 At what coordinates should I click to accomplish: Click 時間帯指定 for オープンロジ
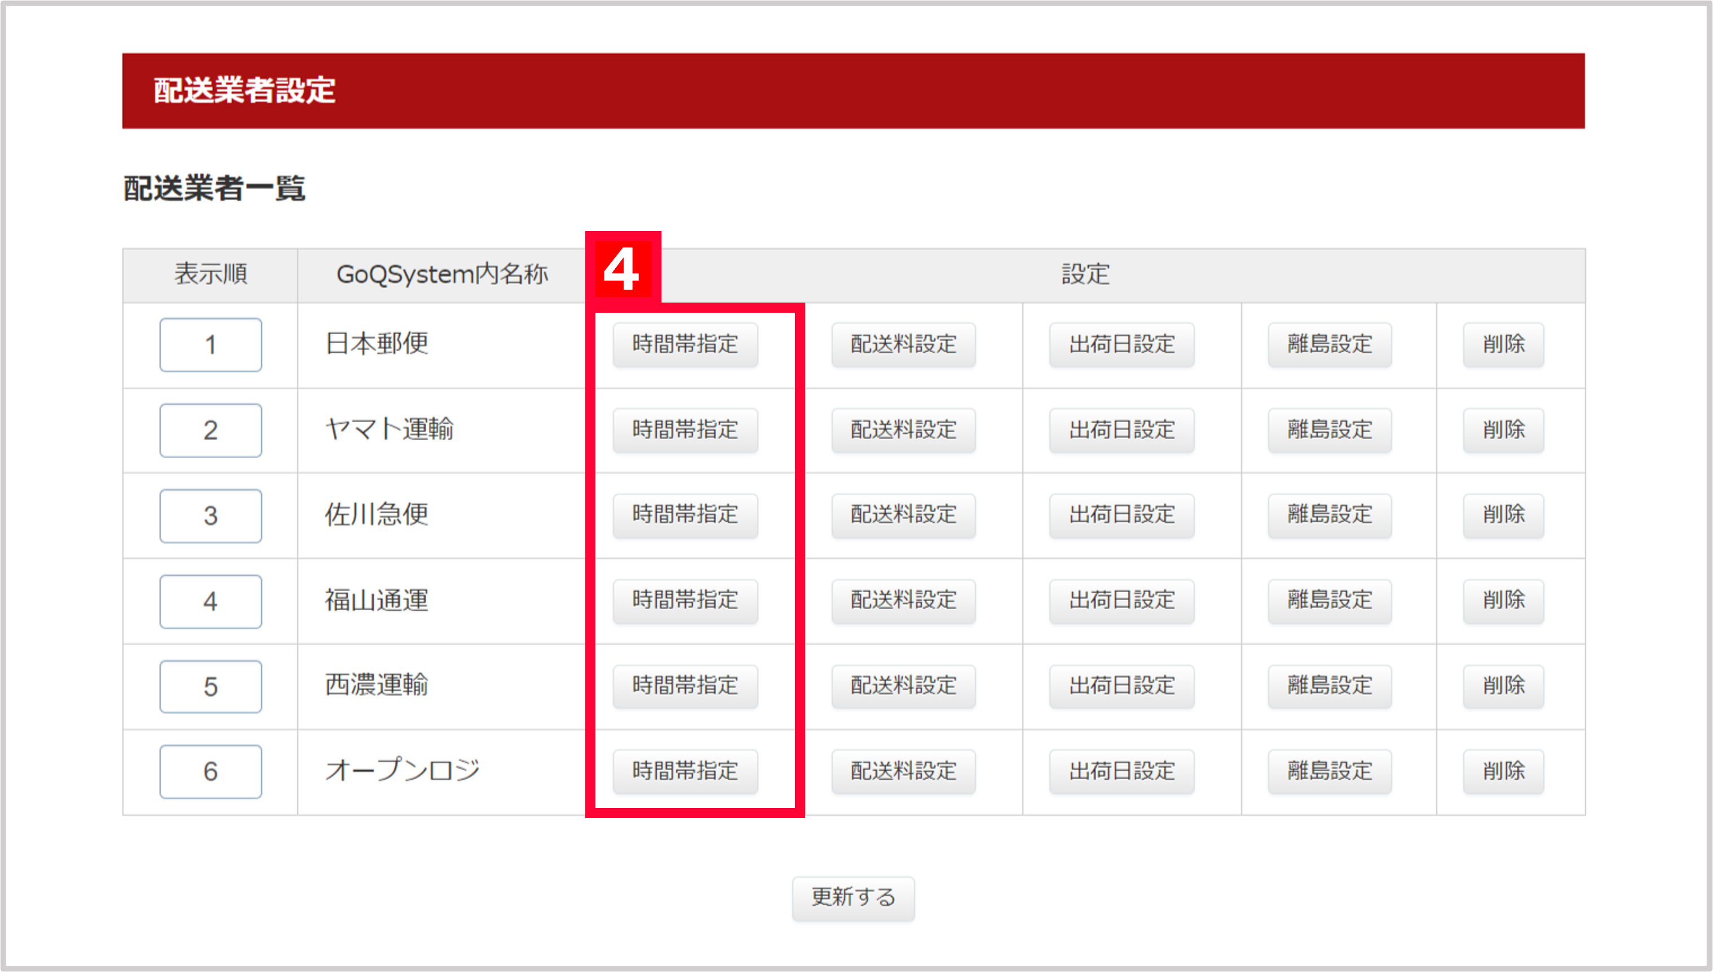(685, 772)
